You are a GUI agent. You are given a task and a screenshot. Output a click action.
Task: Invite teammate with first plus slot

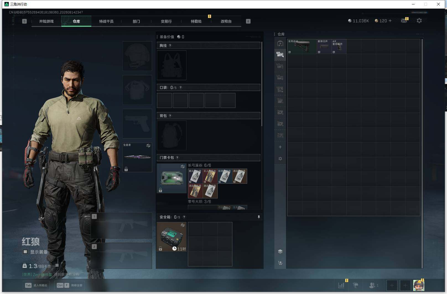392,285
